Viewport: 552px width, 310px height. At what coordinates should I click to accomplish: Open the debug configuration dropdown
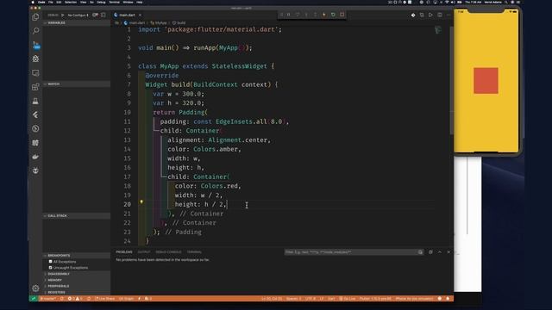click(78, 15)
